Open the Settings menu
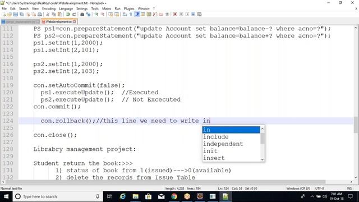 [82, 8]
